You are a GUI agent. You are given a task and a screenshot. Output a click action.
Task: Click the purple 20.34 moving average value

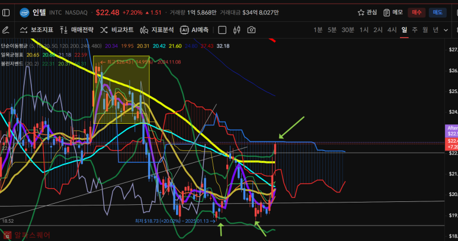coord(111,46)
